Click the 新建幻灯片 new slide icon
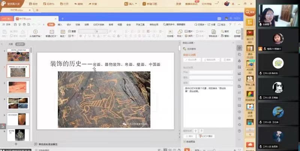 point(51,32)
